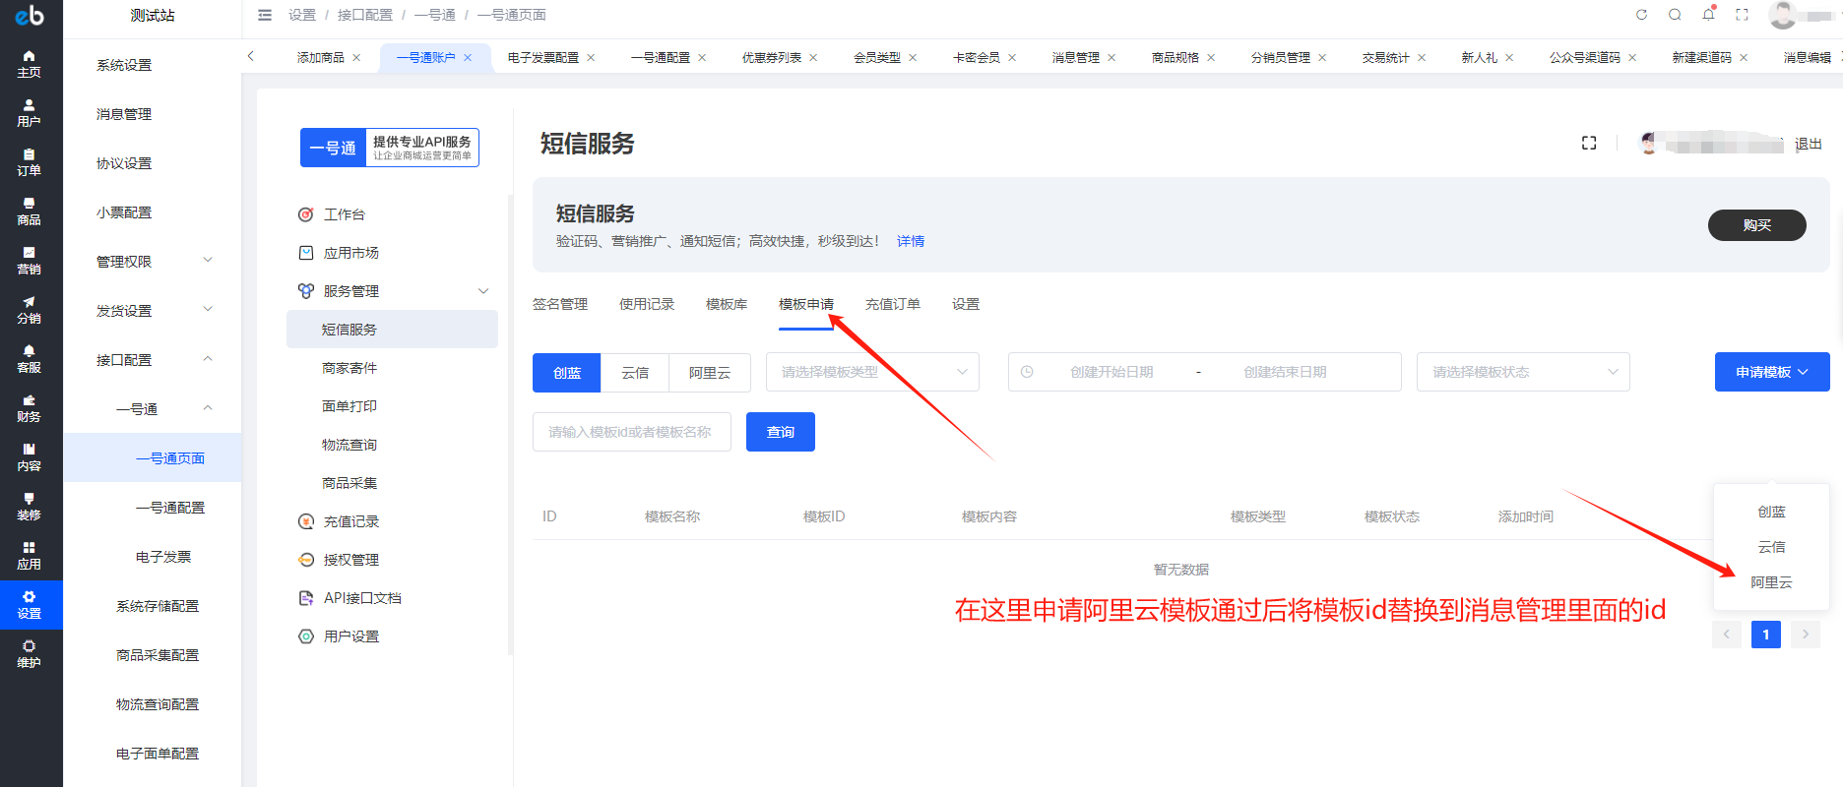
Task: Switch to the 模板库 tab
Action: pyautogui.click(x=726, y=304)
